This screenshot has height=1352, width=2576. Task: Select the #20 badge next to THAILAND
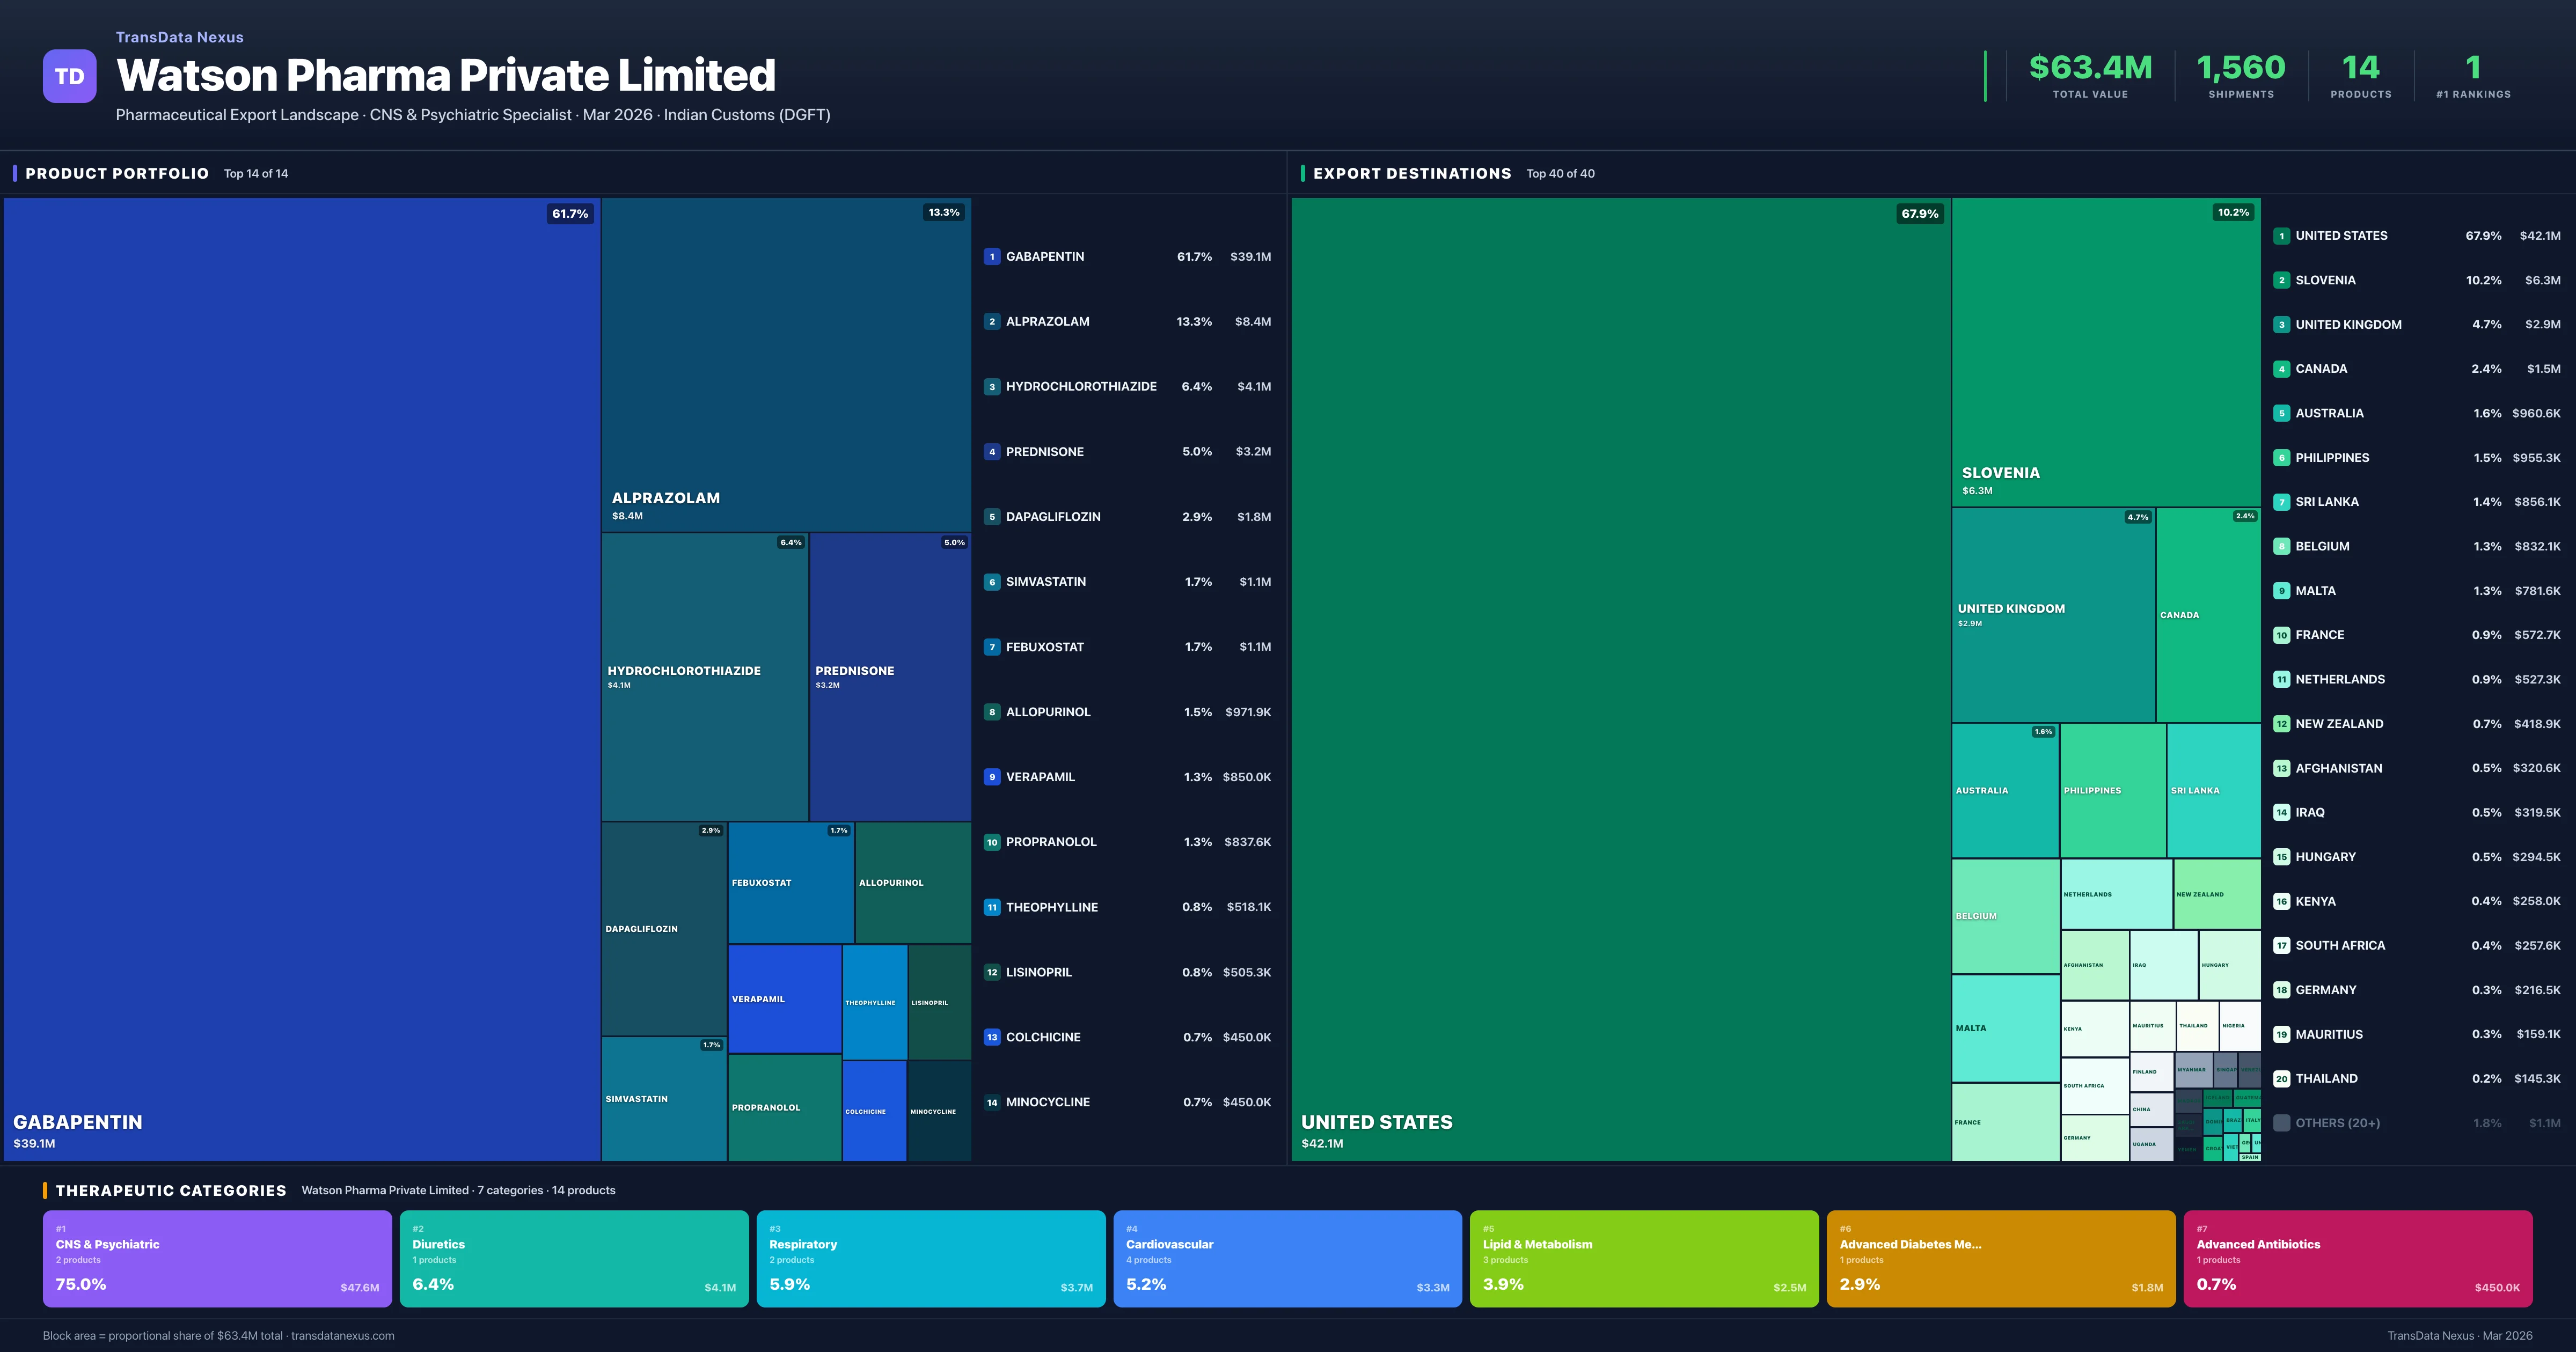pos(2282,1078)
